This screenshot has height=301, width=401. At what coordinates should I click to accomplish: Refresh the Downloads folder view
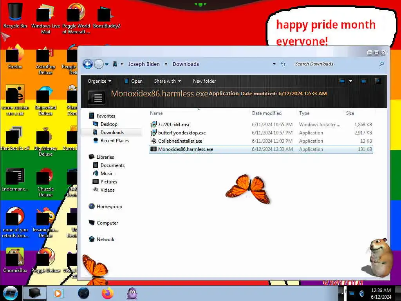pyautogui.click(x=283, y=64)
